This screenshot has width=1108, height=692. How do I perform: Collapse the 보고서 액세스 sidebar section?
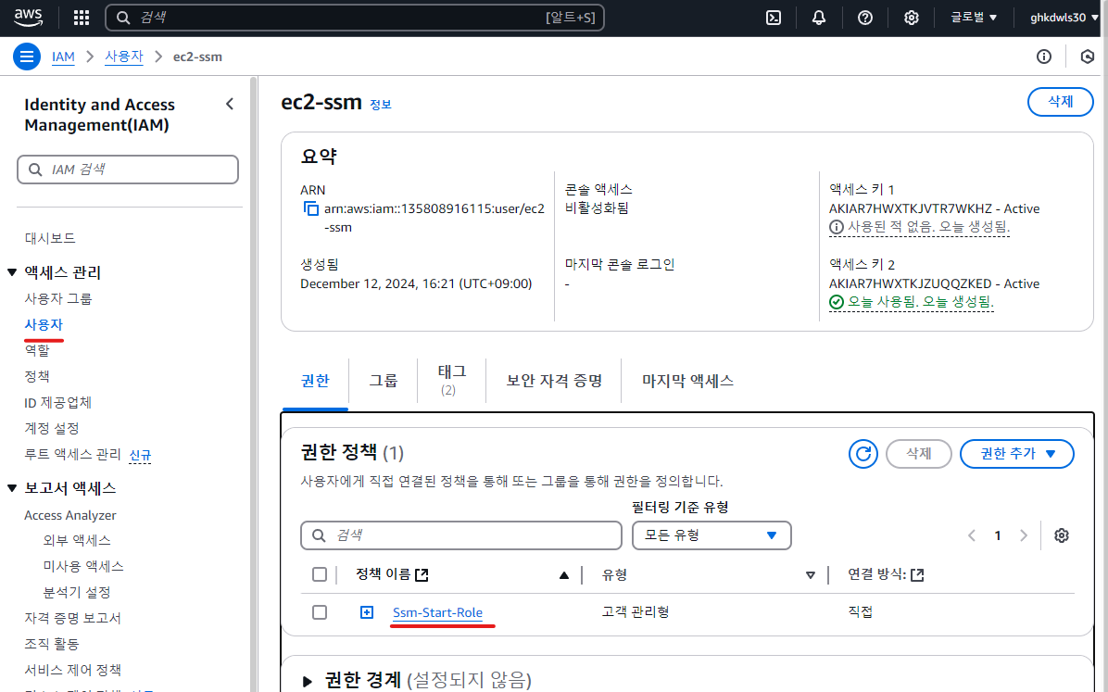point(12,488)
